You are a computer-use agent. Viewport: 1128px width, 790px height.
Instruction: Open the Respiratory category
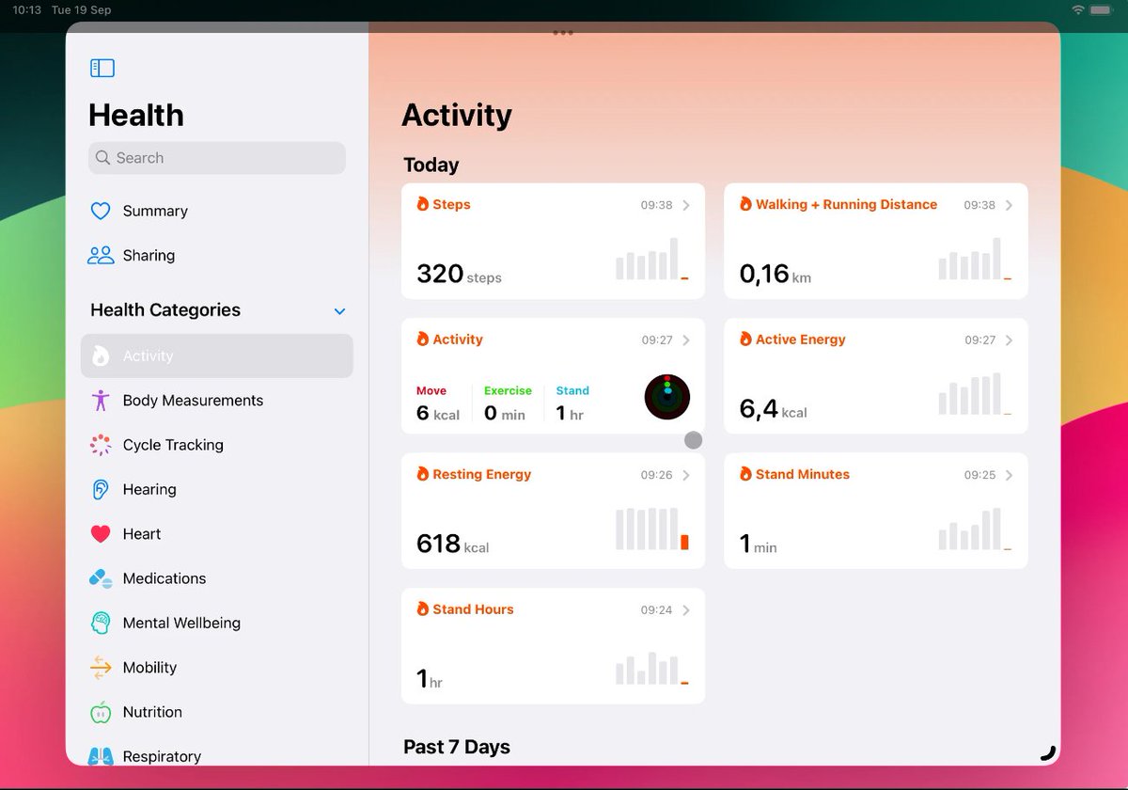pyautogui.click(x=217, y=756)
